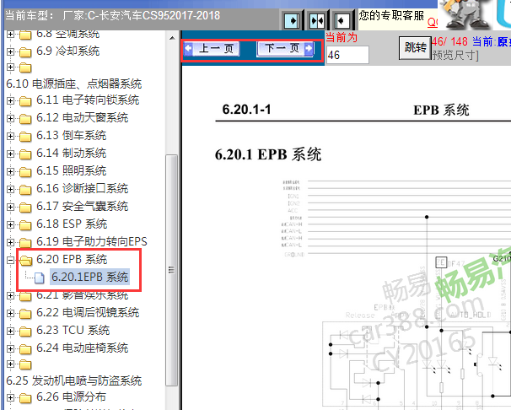
Task: Click the 6.18 ESP 系统 folder icon
Action: pos(25,224)
